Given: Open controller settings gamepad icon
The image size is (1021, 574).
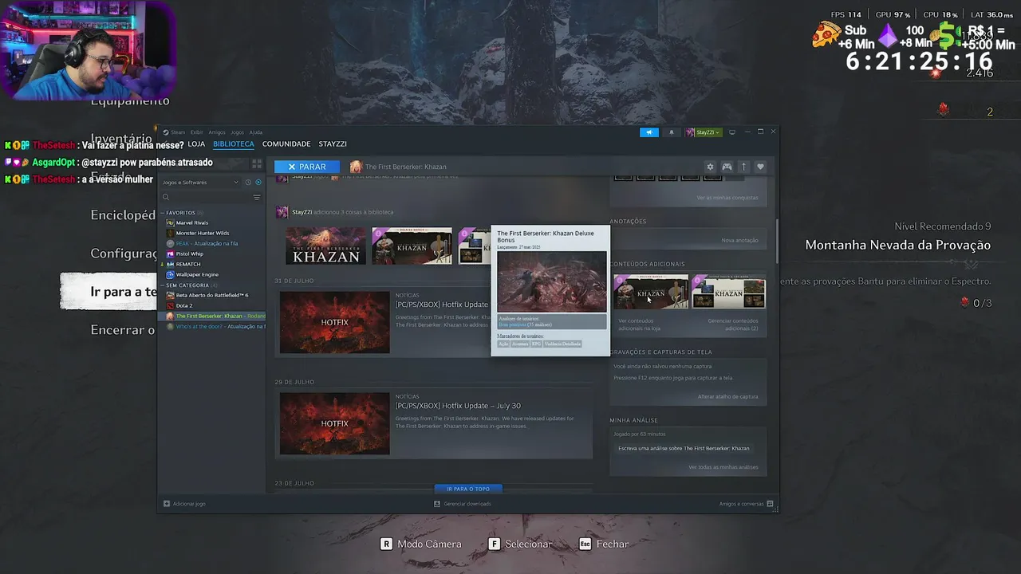Looking at the screenshot, I should click(727, 167).
